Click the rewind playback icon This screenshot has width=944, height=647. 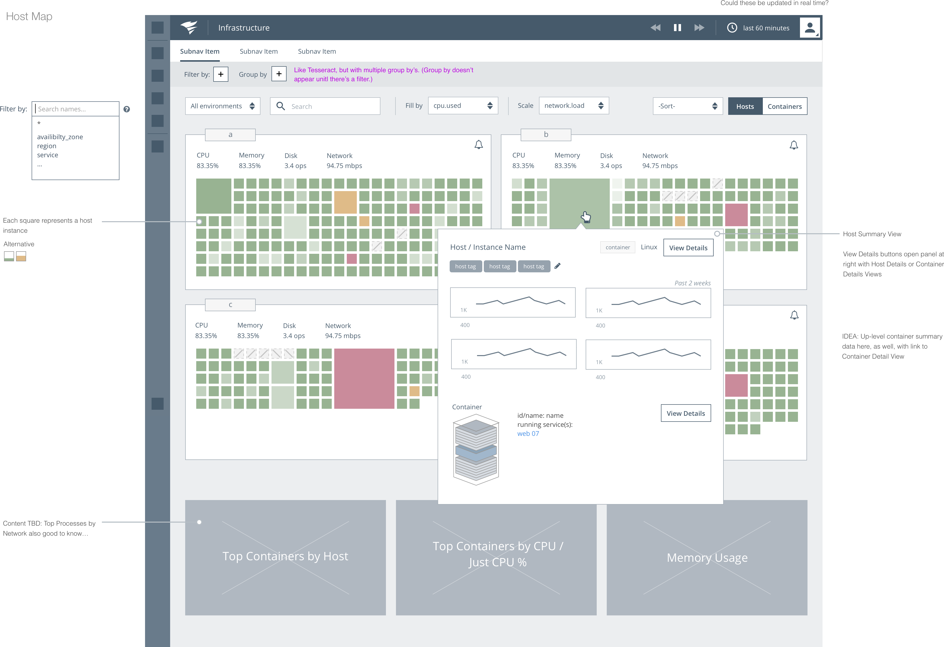pos(655,28)
